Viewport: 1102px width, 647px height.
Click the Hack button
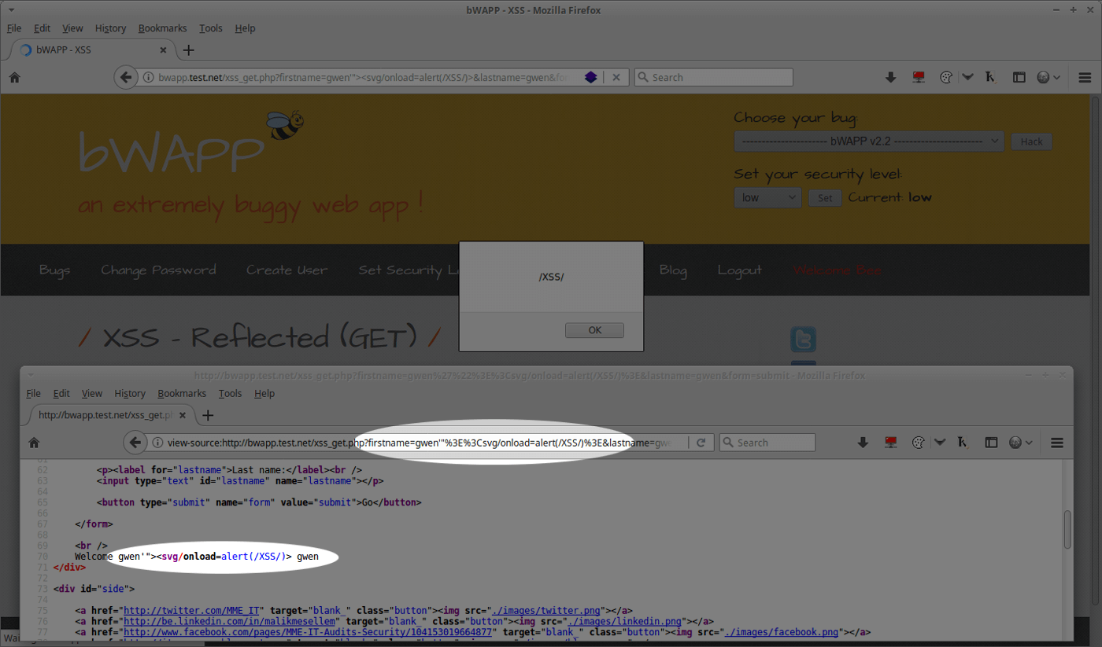(1031, 142)
